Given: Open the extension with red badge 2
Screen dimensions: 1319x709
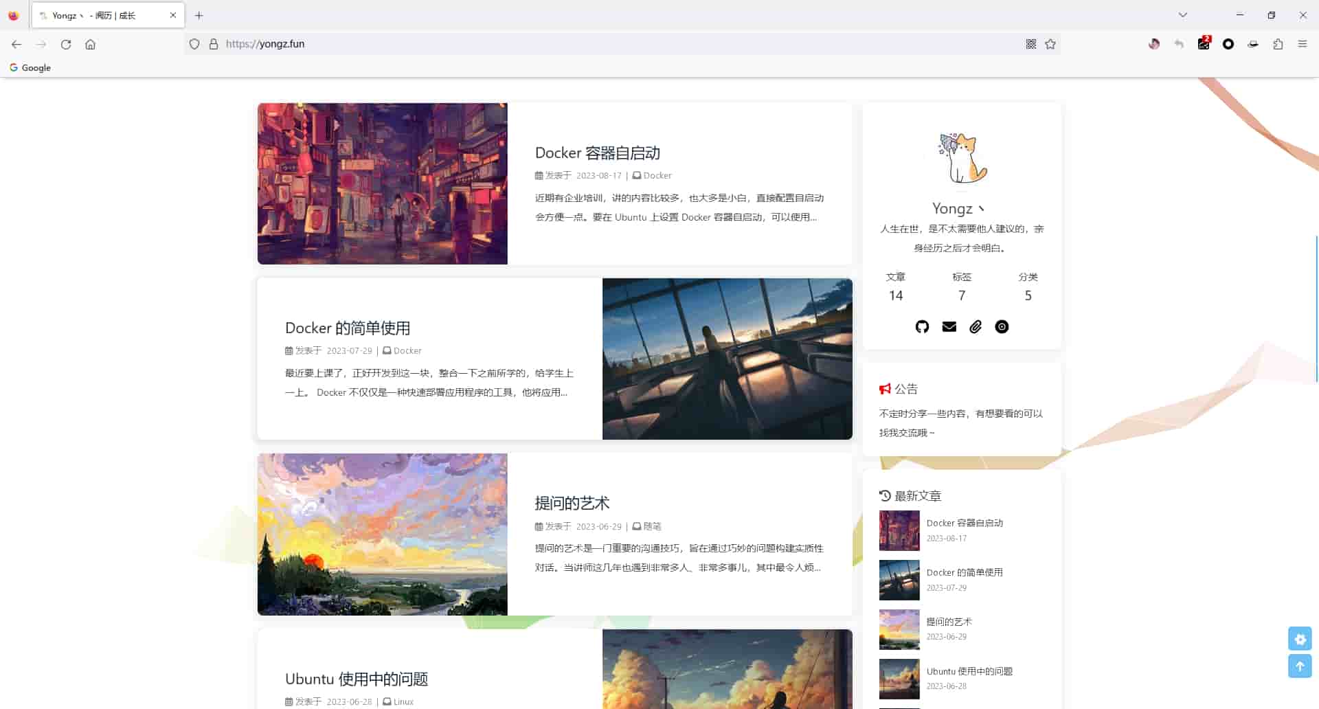Looking at the screenshot, I should (x=1204, y=43).
